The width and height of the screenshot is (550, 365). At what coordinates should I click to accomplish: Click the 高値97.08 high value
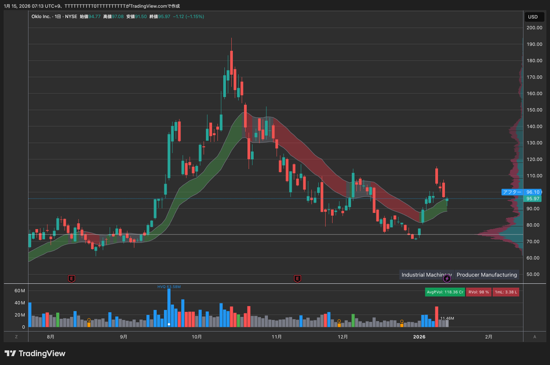point(113,17)
